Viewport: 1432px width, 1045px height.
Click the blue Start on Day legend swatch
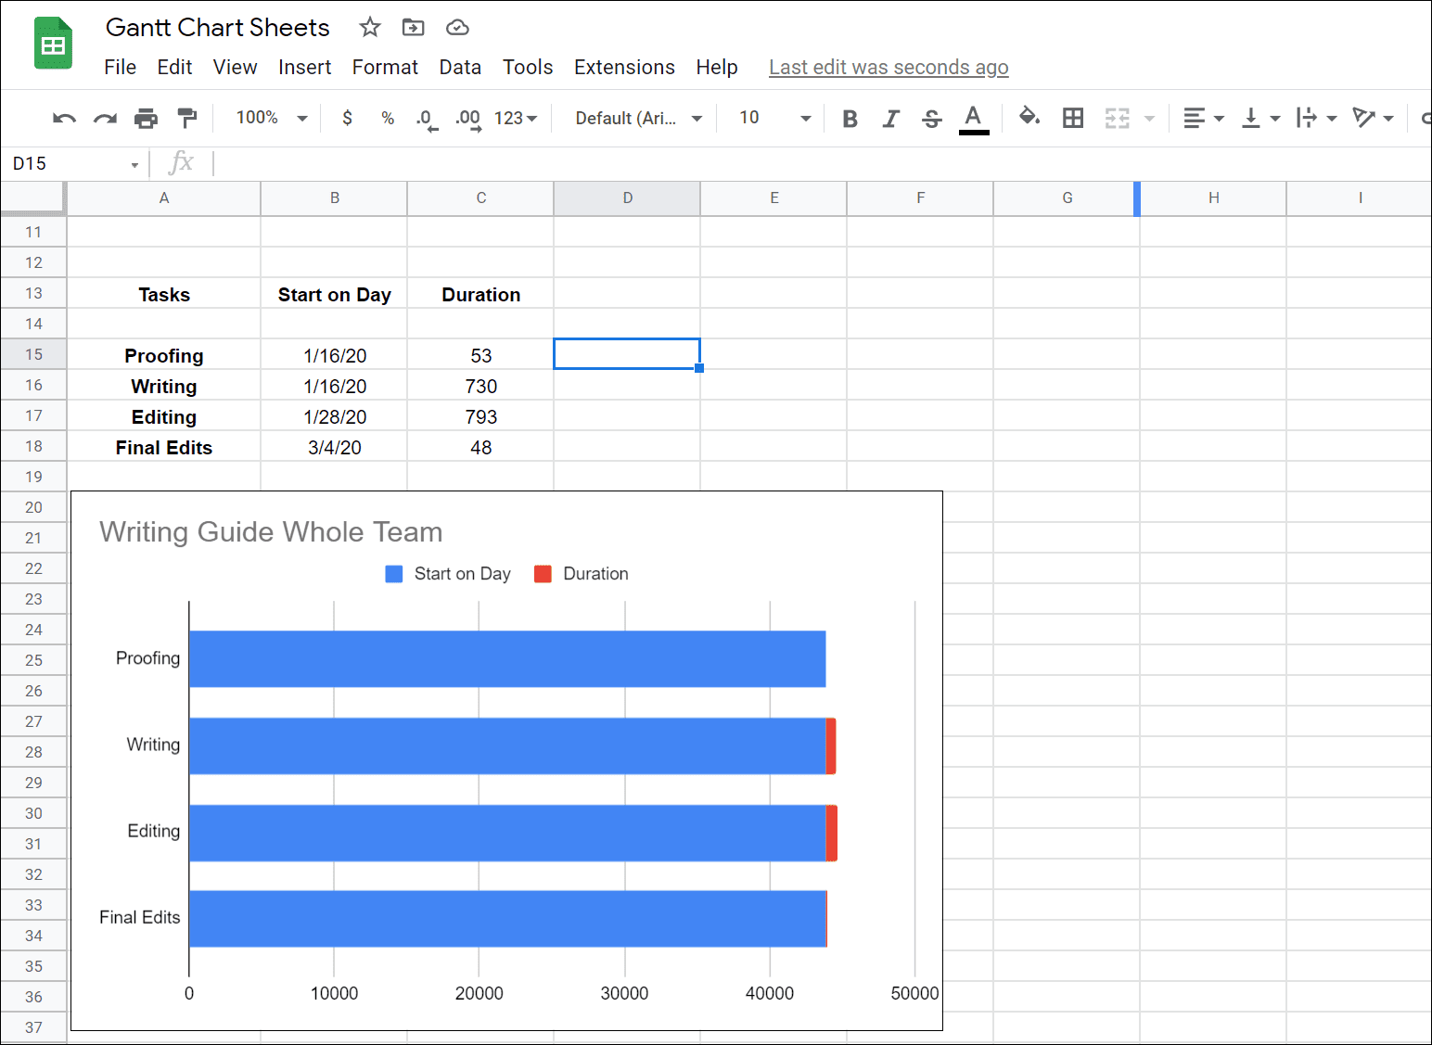394,574
